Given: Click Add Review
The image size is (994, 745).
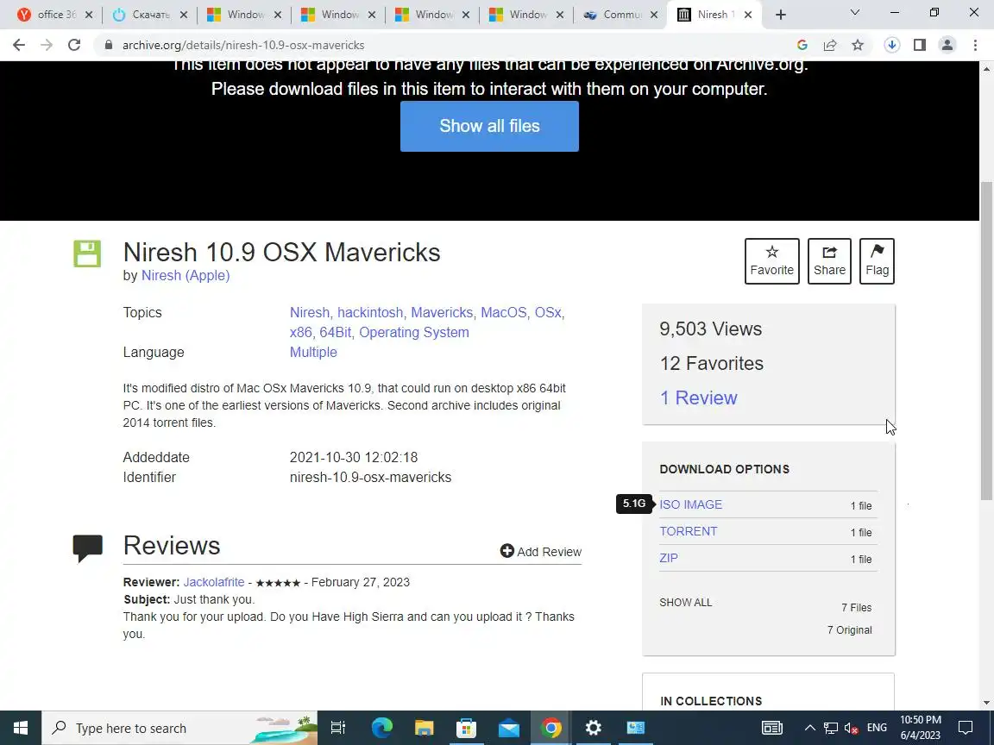Looking at the screenshot, I should 541,551.
